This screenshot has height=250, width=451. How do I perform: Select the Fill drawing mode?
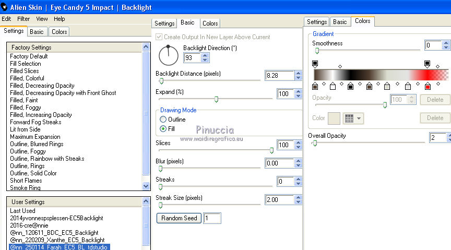pos(163,128)
